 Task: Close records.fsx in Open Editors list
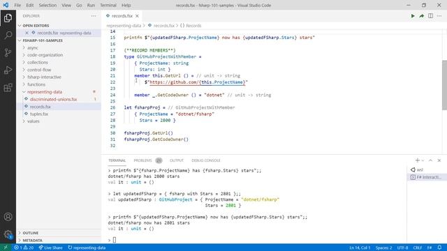tap(27, 33)
